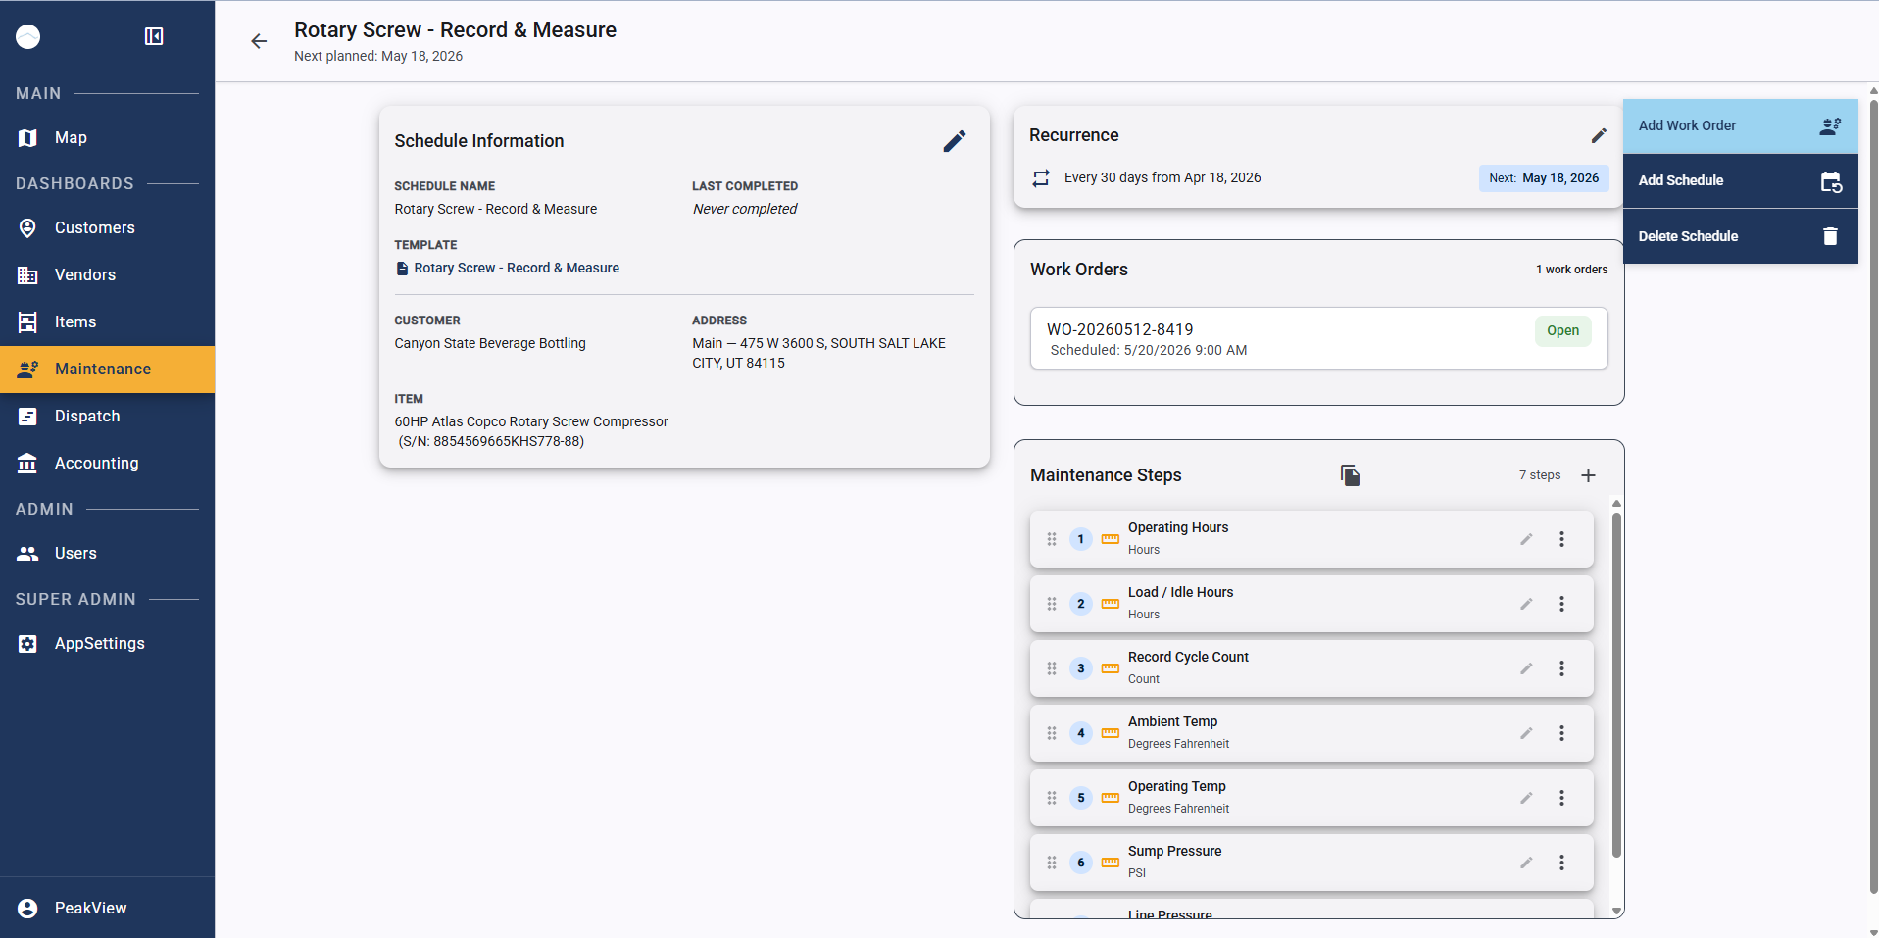This screenshot has width=1879, height=938.
Task: Open the PeakView account entry
Action: pyautogui.click(x=108, y=908)
